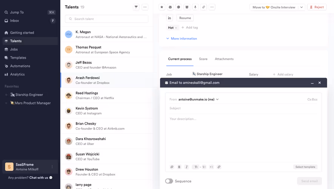334x189 pixels.
Task: Open the LinkedIn profile icon
Action: (x=169, y=18)
